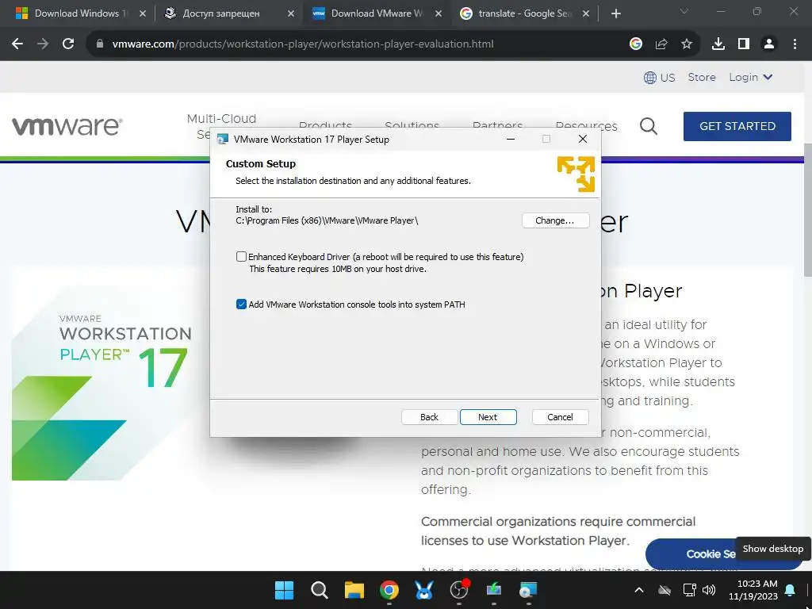Open the Chrome profile icon

tap(769, 44)
